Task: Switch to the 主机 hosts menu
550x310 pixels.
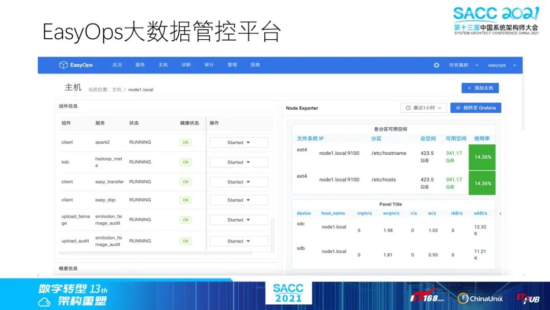Action: click(x=163, y=65)
